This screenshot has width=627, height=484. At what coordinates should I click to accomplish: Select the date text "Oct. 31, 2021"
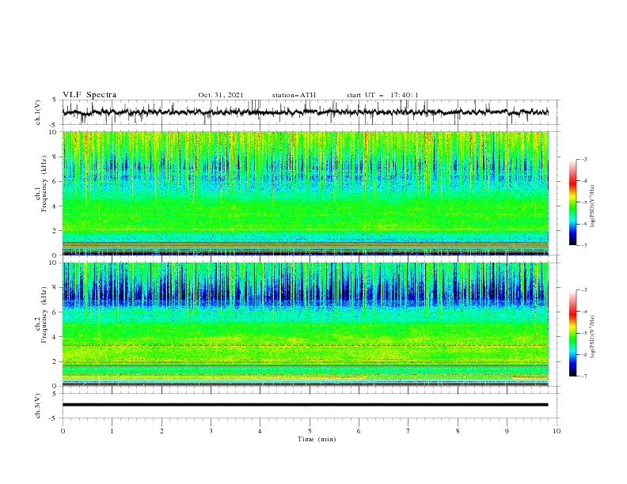click(x=221, y=95)
